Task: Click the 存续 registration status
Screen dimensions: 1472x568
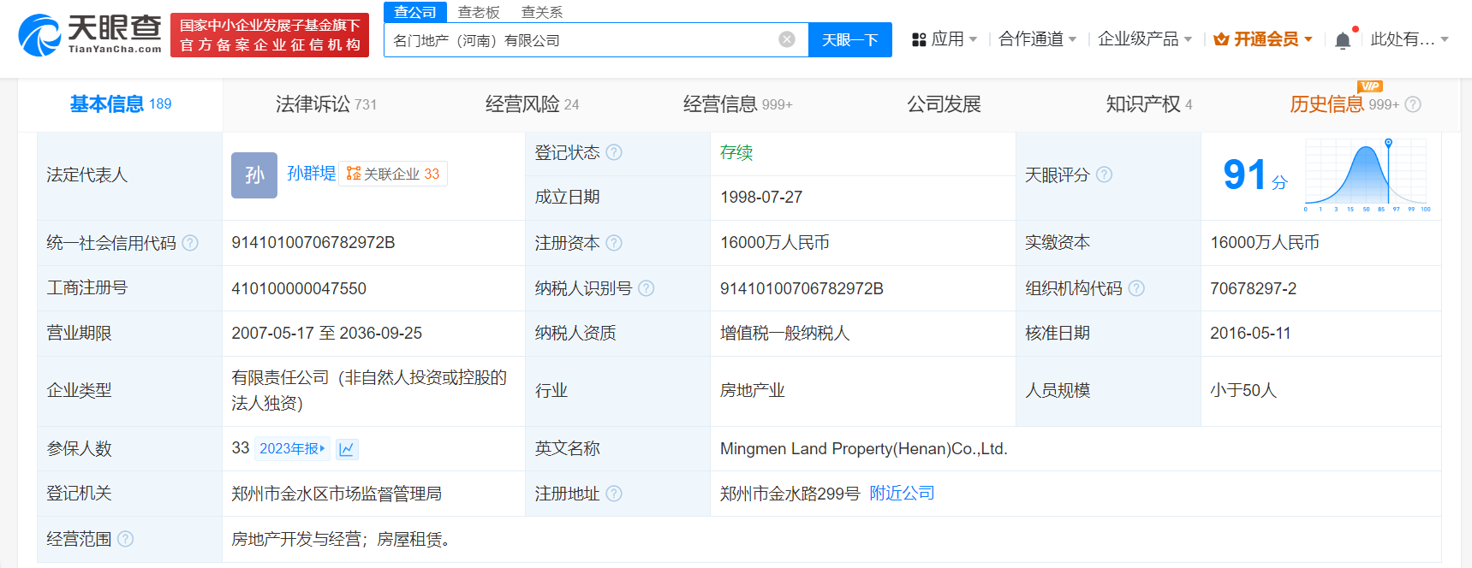Action: click(736, 152)
